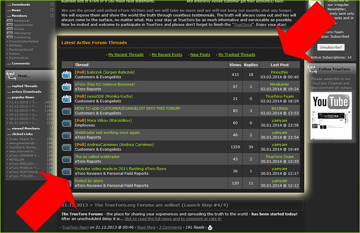Collapse '... popular News' section
This screenshot has width=360, height=233.
click(x=52, y=97)
